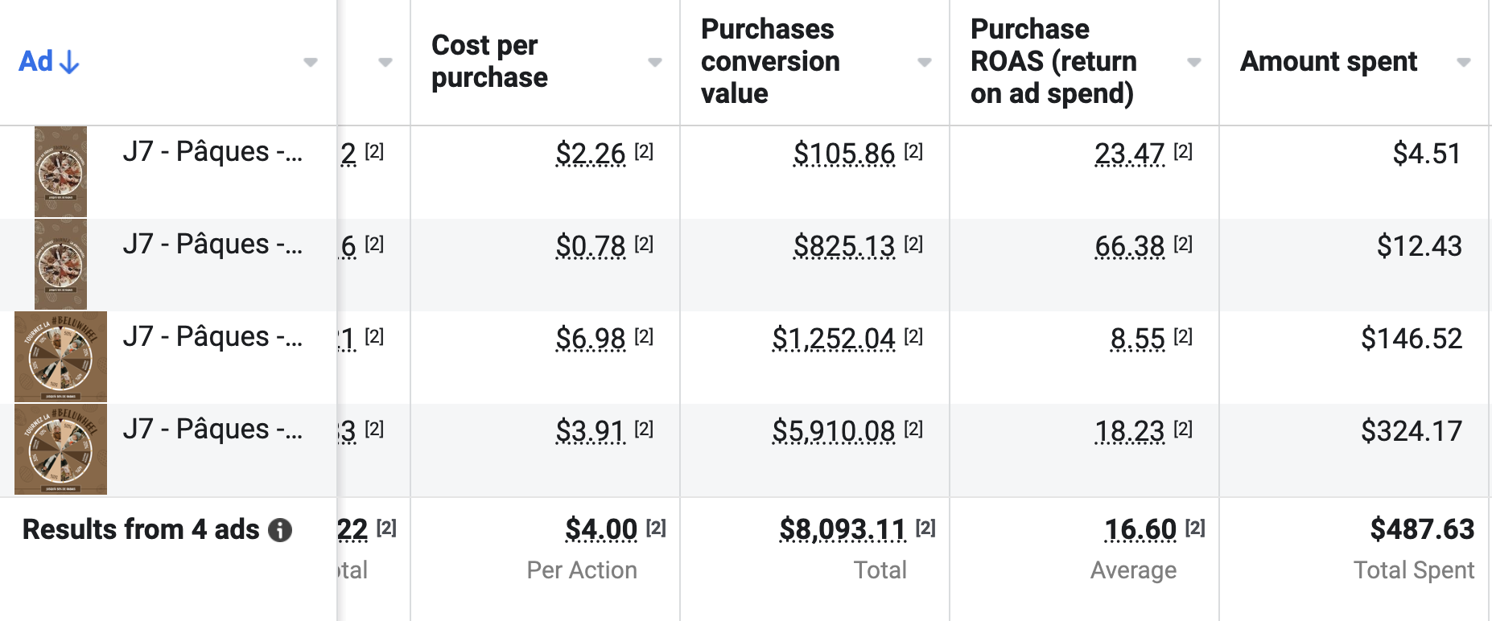
Task: Expand the Purchases conversion value column menu
Action: coord(925,62)
